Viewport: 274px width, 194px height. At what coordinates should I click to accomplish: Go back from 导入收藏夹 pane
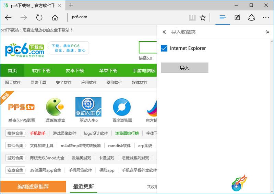tap(164, 32)
